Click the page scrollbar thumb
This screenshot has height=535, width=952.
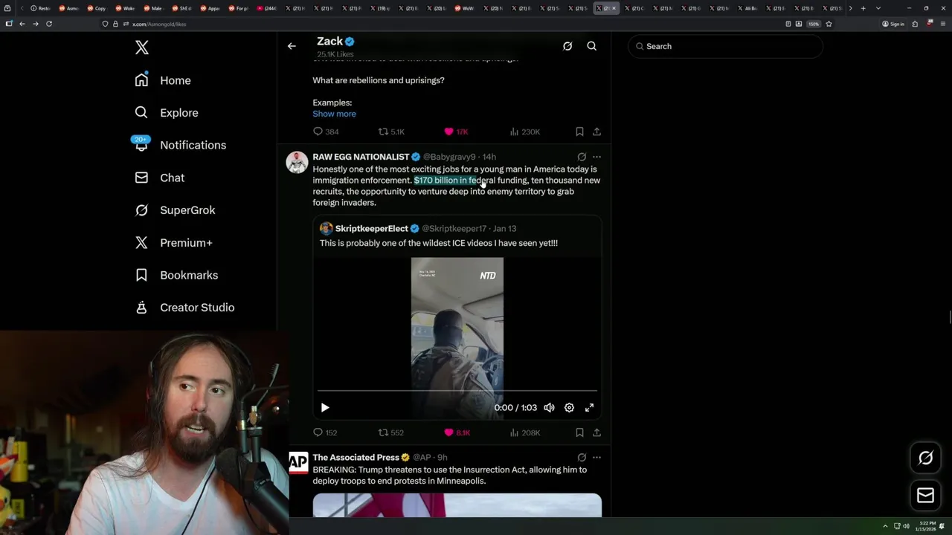[x=949, y=317]
